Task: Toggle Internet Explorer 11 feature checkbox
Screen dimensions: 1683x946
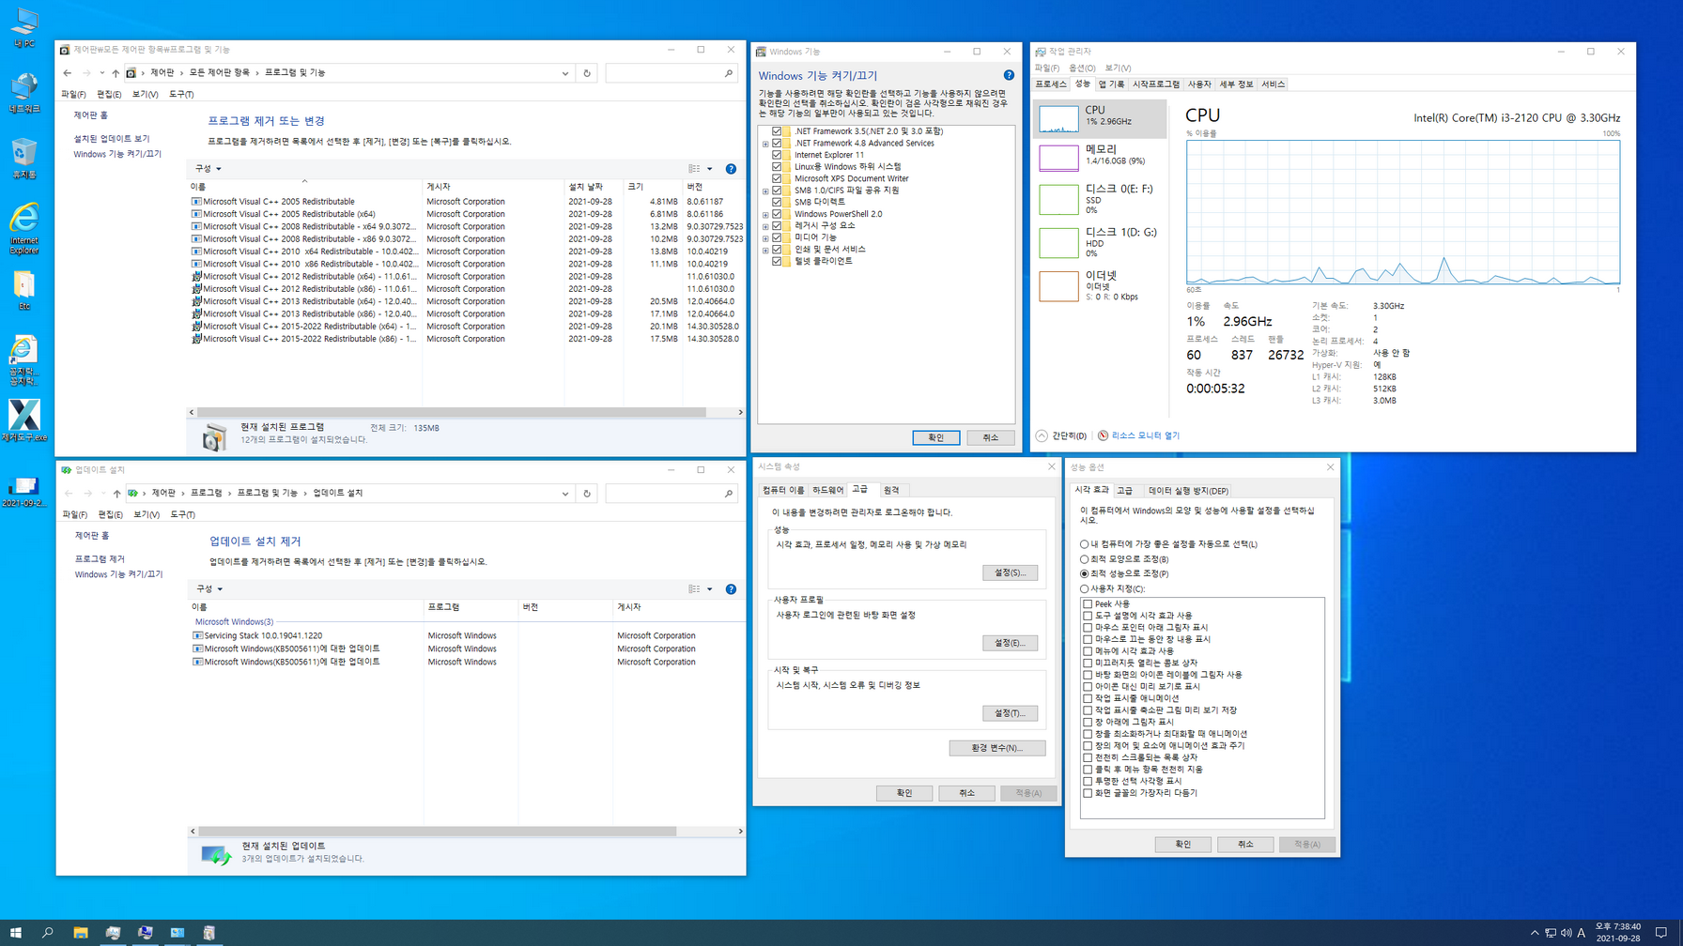Action: coord(777,155)
